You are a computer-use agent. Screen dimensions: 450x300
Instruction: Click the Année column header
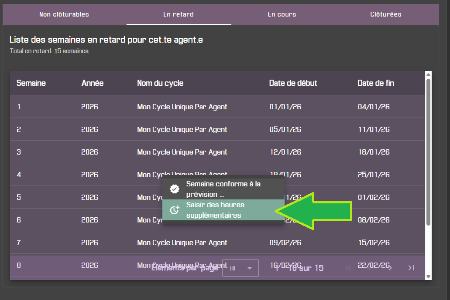[x=93, y=83]
